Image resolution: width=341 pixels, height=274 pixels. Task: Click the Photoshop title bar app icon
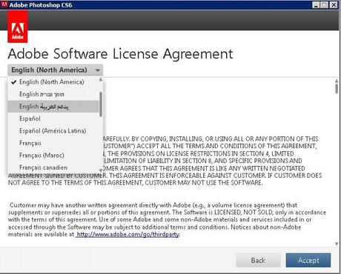[4, 4]
